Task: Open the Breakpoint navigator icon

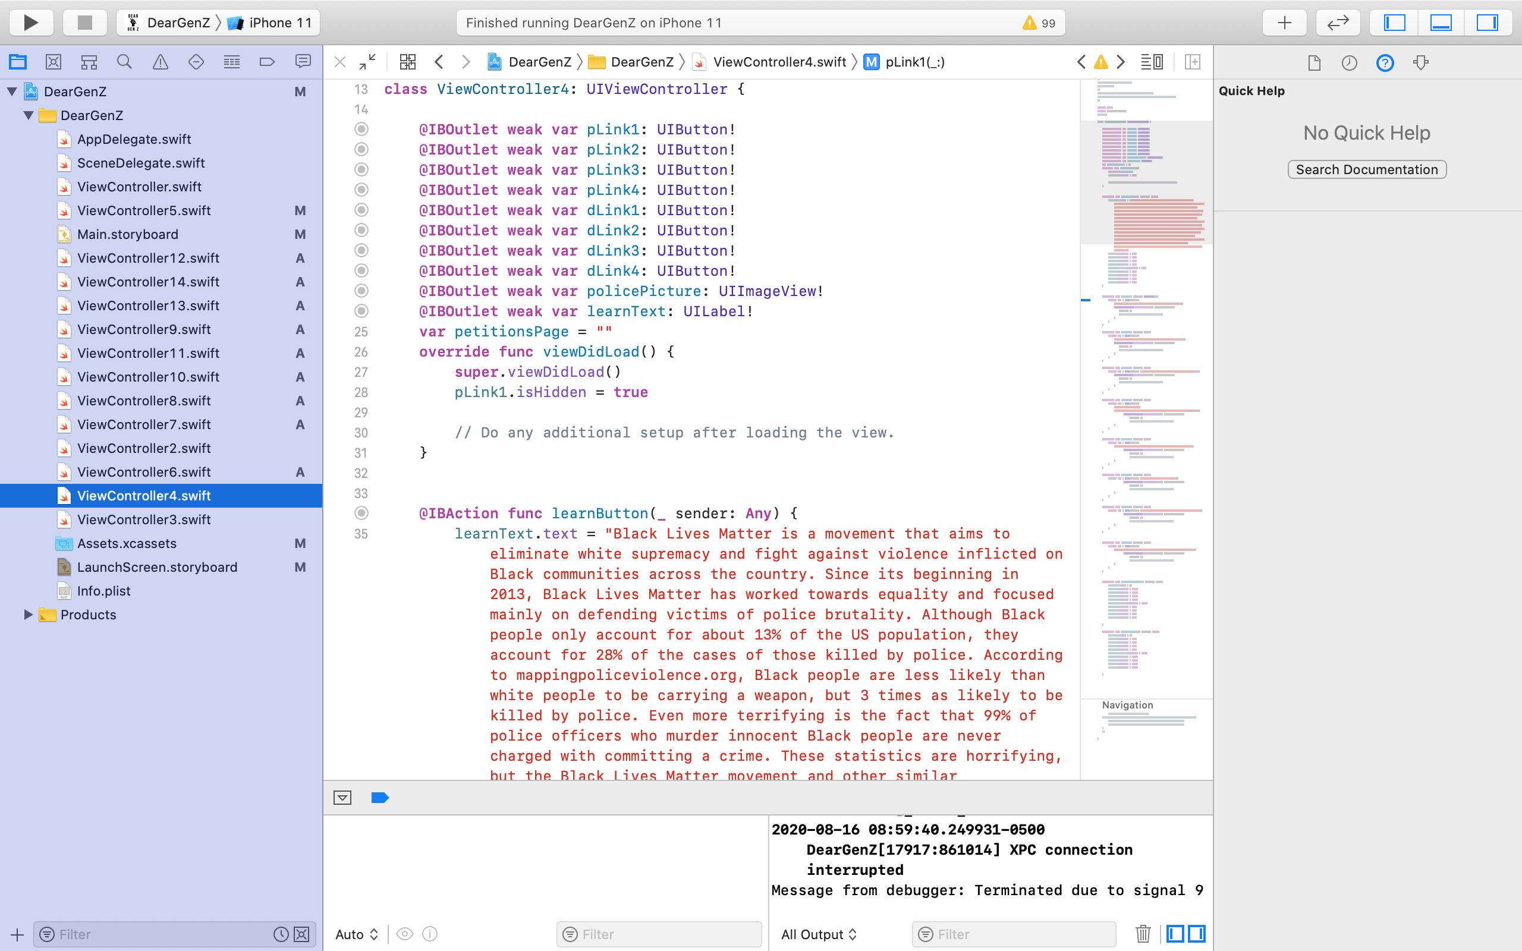Action: coord(268,62)
